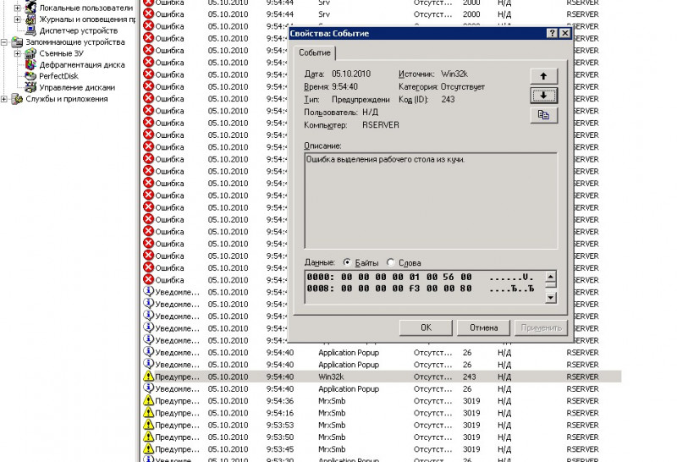Click Журналы и оповещения icon

30,19
